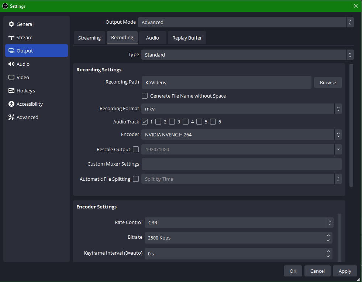The image size is (362, 282).
Task: Increase the Bitrate with the up stepper
Action: tap(328, 235)
